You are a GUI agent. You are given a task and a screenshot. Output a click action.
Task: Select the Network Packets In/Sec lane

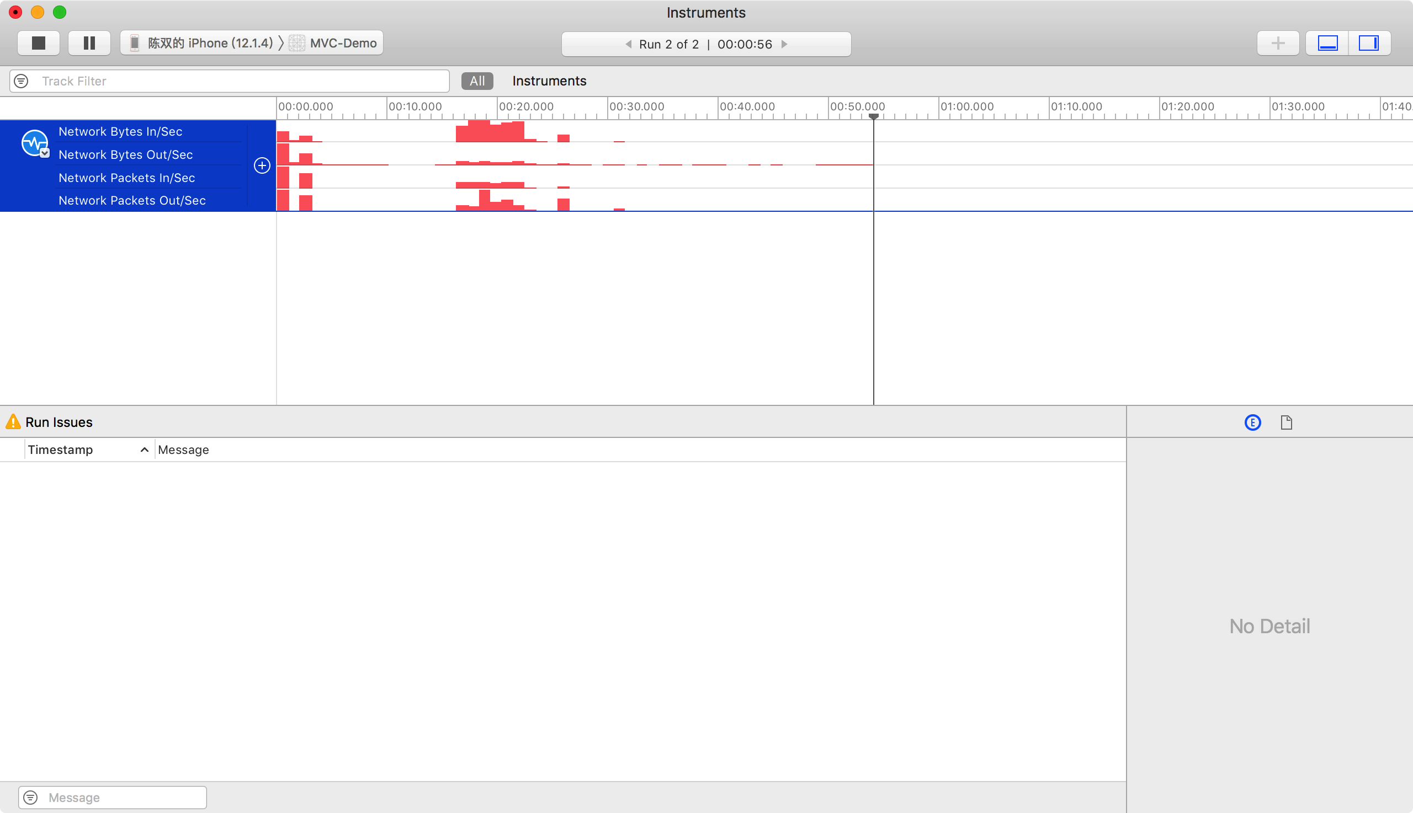click(127, 178)
